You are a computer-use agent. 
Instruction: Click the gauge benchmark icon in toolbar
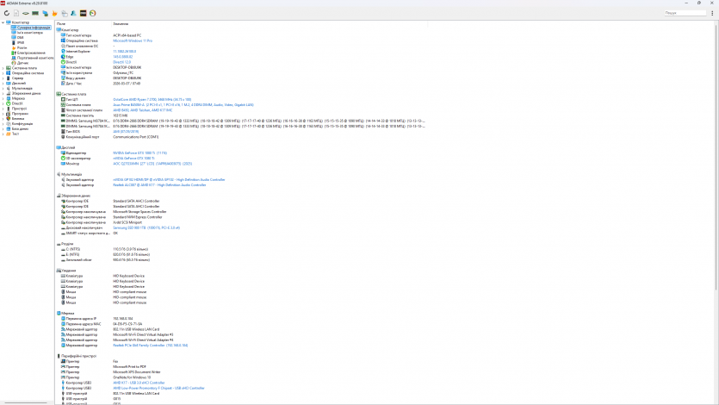(x=91, y=13)
